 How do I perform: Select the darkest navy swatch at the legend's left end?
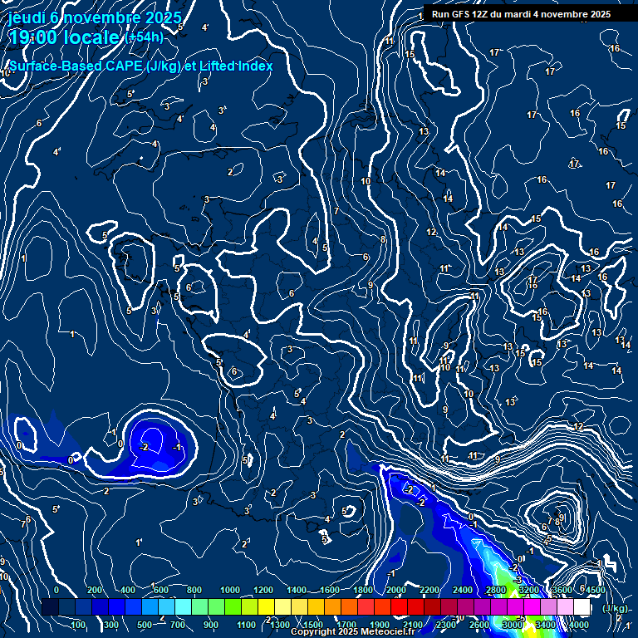50,606
